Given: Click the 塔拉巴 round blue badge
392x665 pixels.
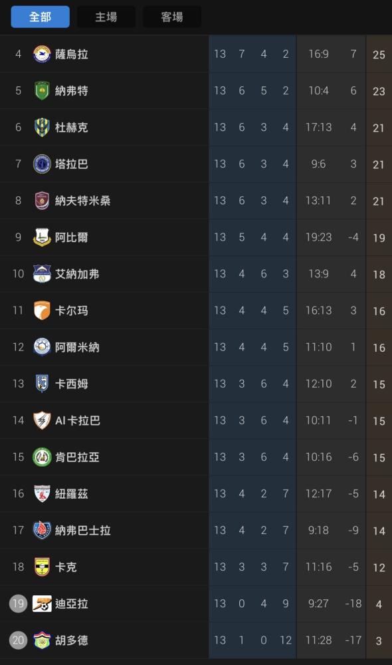Looking at the screenshot, I should pos(42,164).
